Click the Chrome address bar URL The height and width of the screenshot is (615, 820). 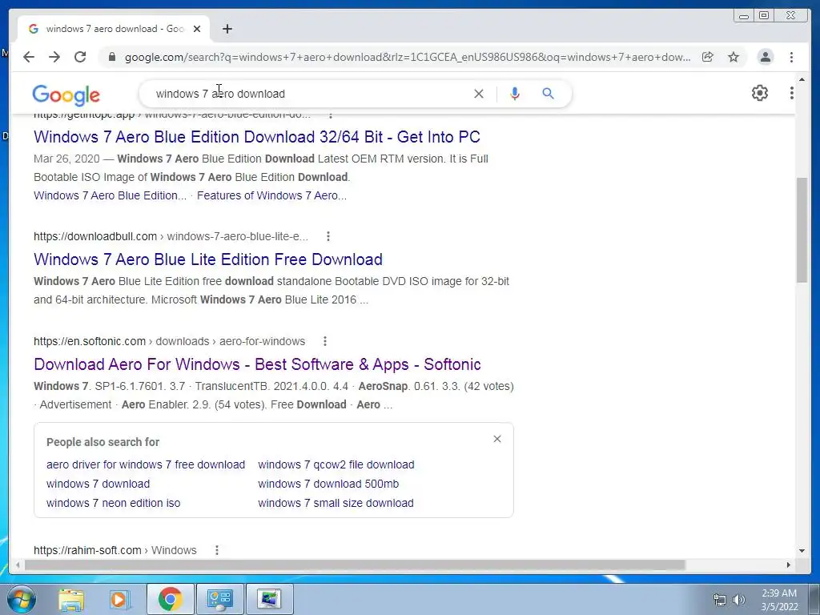408,57
